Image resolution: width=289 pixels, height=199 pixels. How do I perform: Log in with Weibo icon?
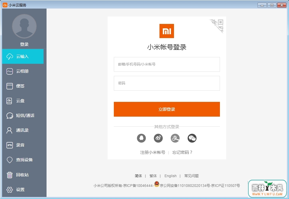[158, 138]
